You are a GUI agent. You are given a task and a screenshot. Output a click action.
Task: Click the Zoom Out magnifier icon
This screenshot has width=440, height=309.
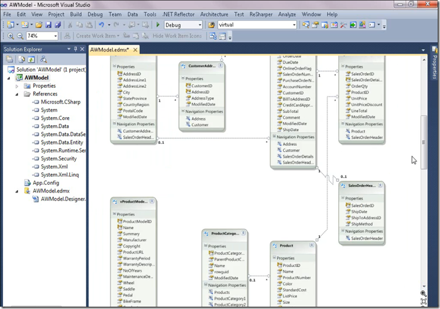tap(20, 36)
